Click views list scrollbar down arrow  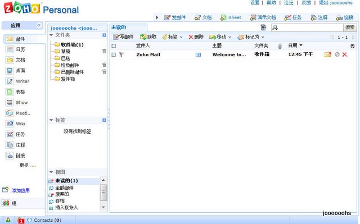coord(103,207)
